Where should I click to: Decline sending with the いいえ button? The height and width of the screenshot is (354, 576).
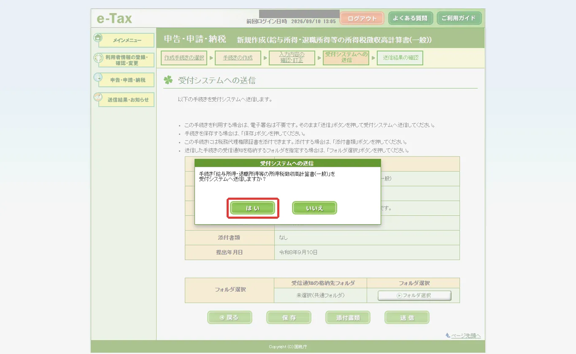tap(314, 208)
